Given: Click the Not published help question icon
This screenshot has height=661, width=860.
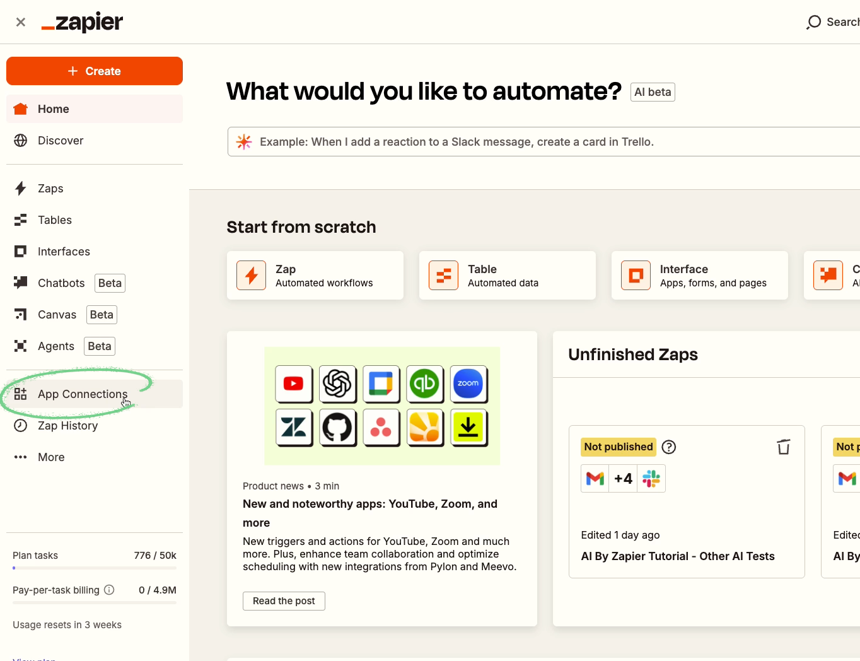Looking at the screenshot, I should [x=669, y=447].
